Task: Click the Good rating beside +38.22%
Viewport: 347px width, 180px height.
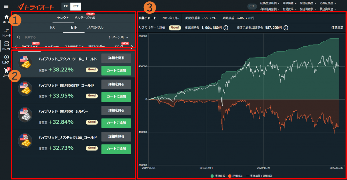Action: pyautogui.click(x=92, y=70)
